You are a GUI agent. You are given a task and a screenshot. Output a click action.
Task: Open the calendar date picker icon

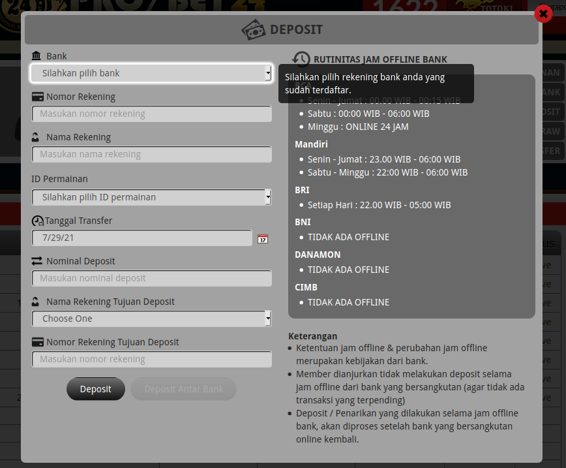263,239
